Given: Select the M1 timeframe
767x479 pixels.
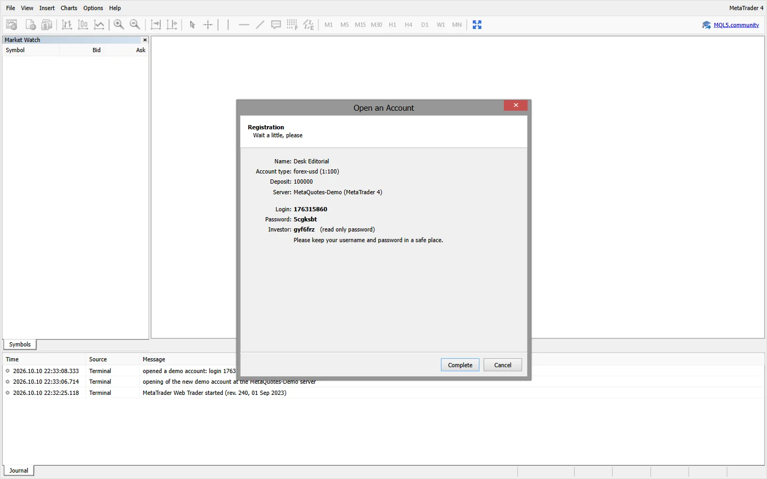Looking at the screenshot, I should point(329,25).
